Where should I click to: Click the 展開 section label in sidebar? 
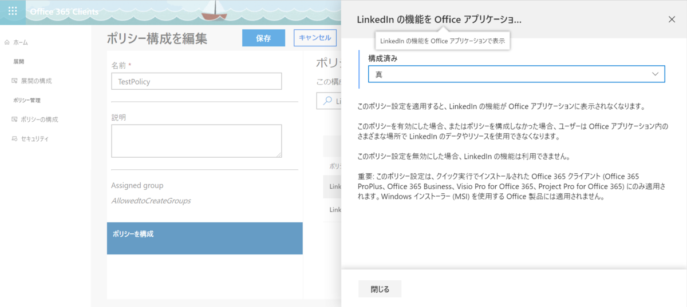(x=19, y=61)
